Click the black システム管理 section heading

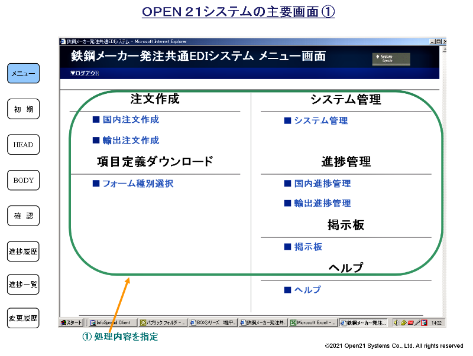pyautogui.click(x=346, y=99)
